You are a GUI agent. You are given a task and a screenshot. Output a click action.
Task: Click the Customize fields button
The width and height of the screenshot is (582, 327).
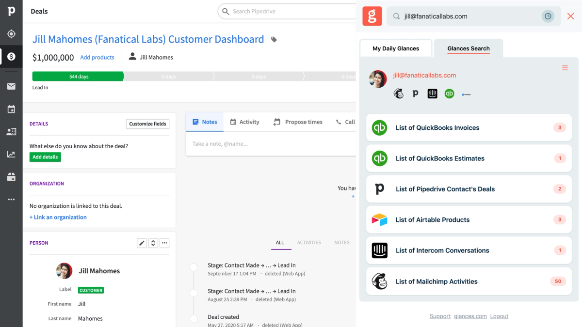click(148, 124)
